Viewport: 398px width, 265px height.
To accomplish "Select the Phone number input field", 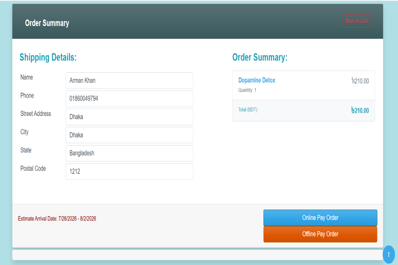I will tap(129, 99).
